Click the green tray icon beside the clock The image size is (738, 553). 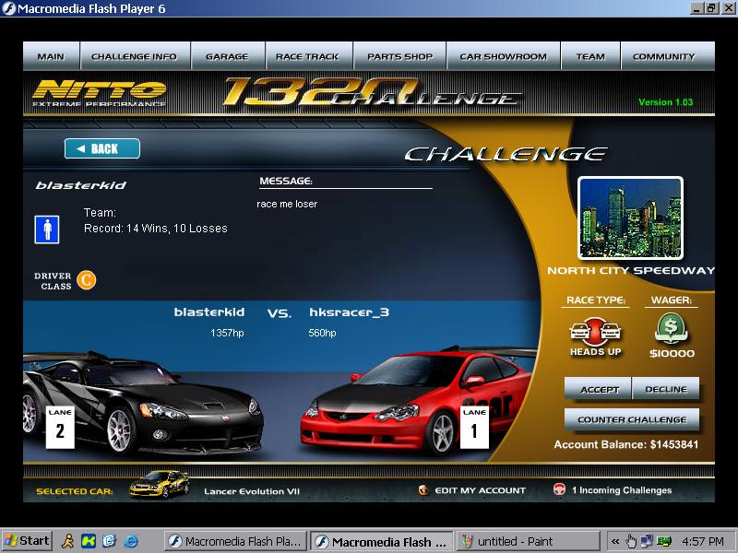(x=663, y=541)
